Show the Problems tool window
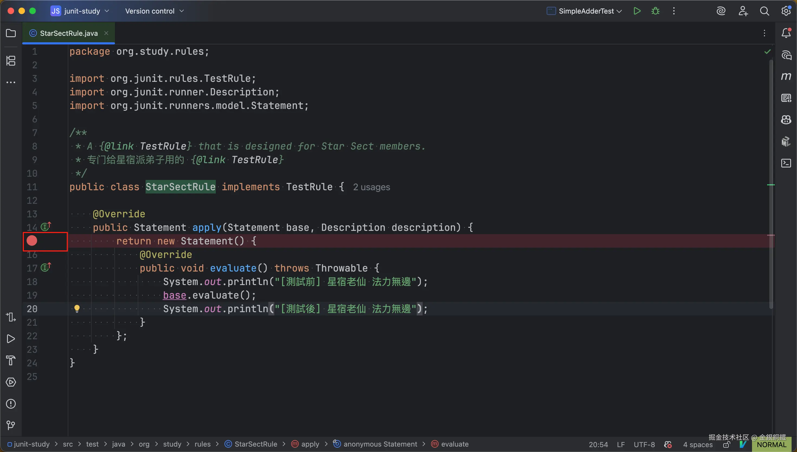797x452 pixels. click(x=11, y=403)
